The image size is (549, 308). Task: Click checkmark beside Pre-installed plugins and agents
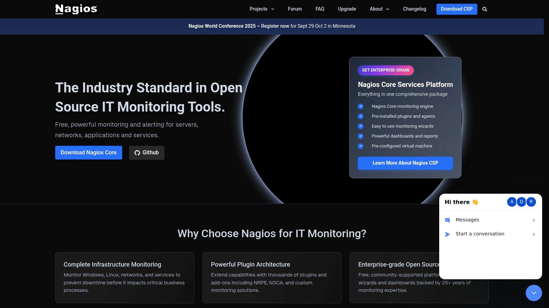(x=361, y=116)
